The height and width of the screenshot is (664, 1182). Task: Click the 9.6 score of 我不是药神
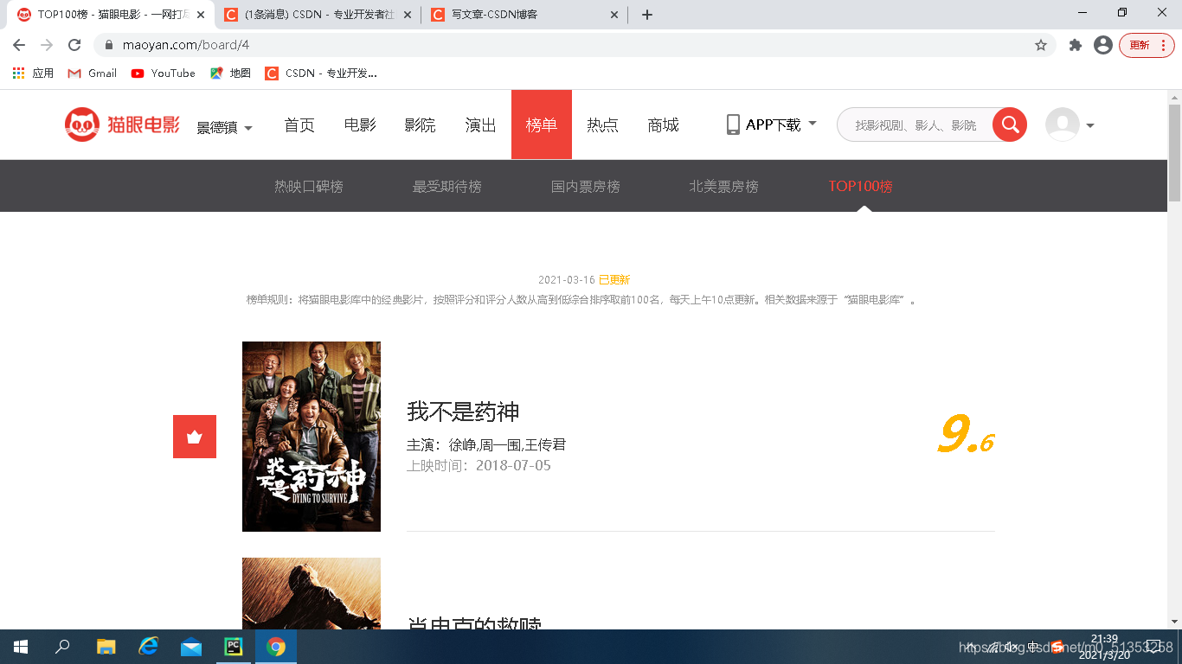pos(966,436)
